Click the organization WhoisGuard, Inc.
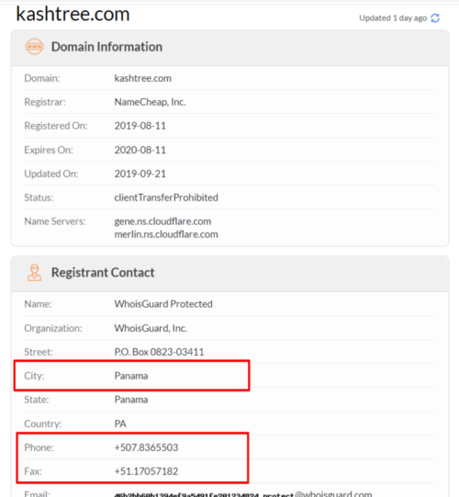The height and width of the screenshot is (497, 459). 151,328
